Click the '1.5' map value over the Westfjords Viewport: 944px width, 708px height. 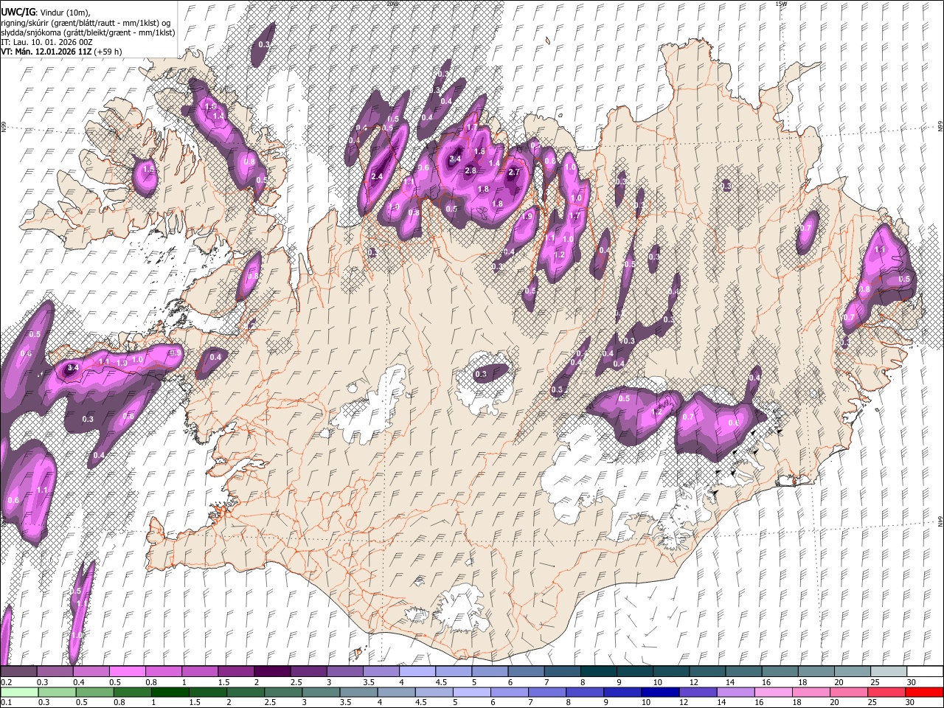click(148, 170)
